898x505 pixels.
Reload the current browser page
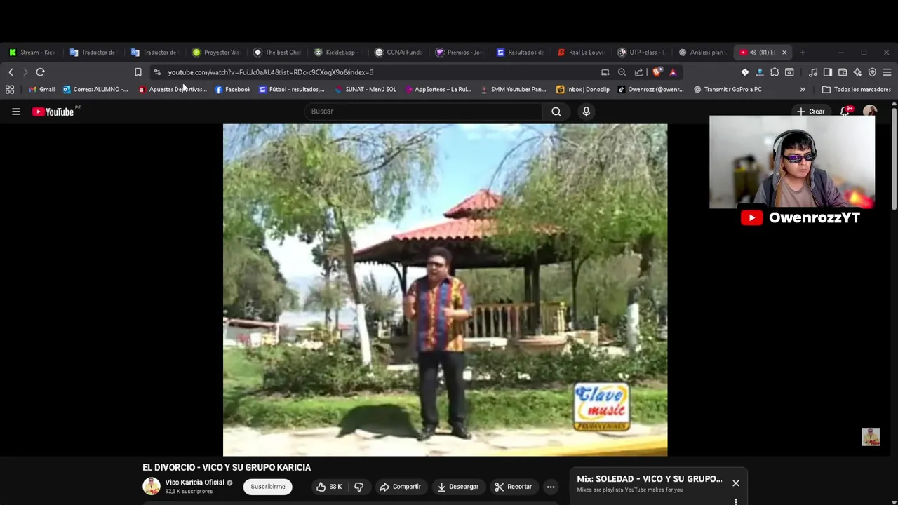(40, 72)
